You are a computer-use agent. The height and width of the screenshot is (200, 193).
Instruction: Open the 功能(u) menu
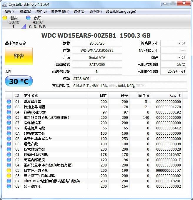[x=41, y=11]
